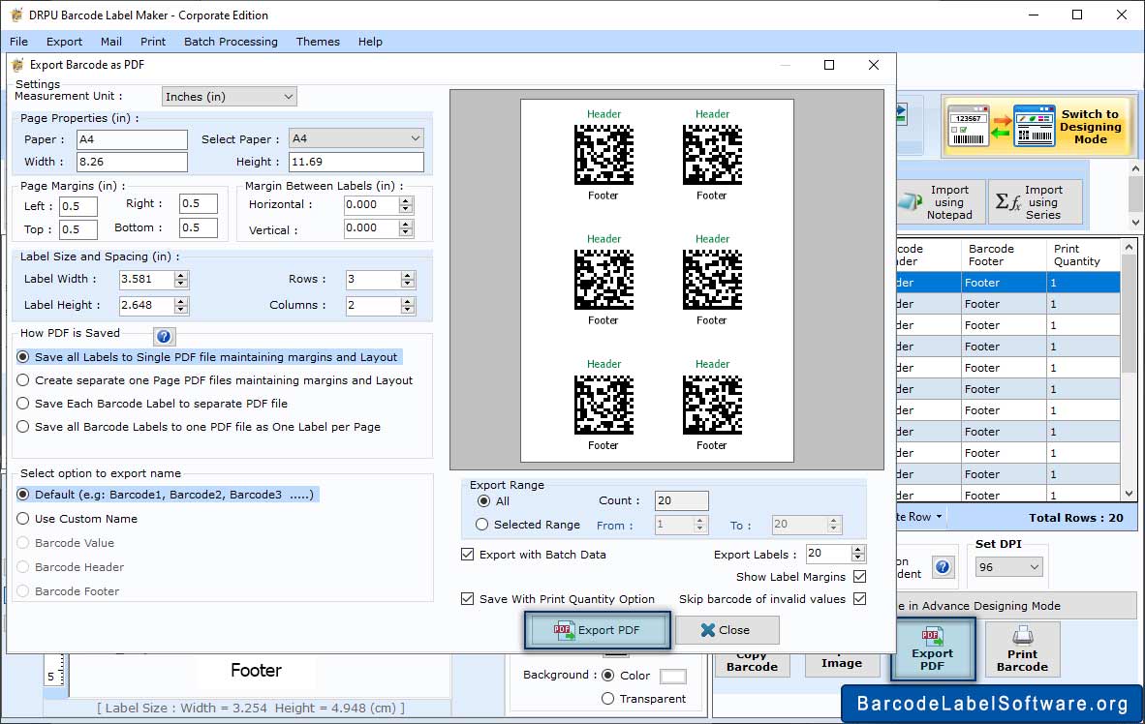
Task: Click Export PDF button in dialog
Action: [x=597, y=630]
